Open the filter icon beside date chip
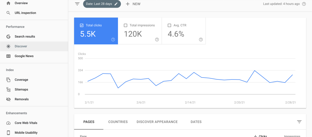Screen dimensions: 312x137 pyautogui.click(x=77, y=4)
